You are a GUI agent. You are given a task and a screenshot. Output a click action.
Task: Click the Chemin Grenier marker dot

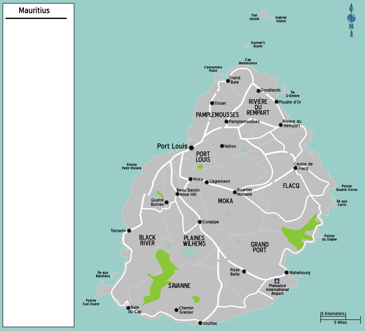(177, 310)
